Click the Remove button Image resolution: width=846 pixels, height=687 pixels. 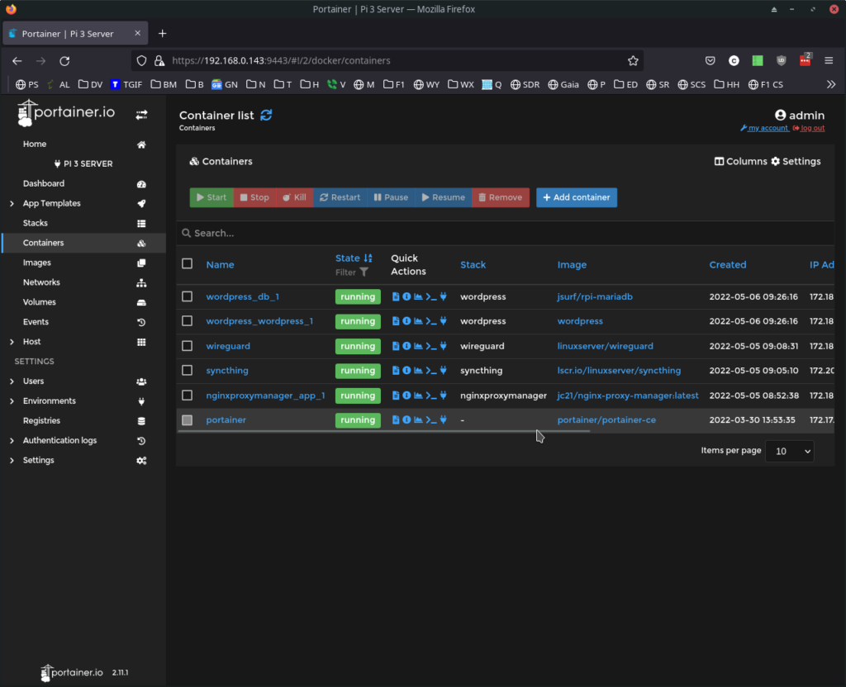500,197
